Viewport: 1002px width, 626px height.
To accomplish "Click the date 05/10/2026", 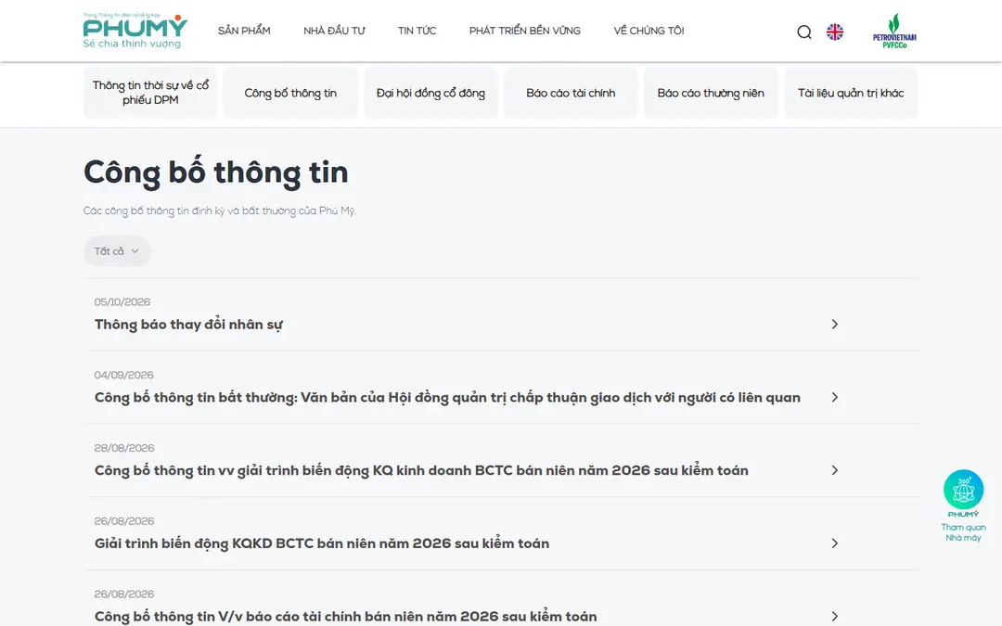I will click(122, 302).
